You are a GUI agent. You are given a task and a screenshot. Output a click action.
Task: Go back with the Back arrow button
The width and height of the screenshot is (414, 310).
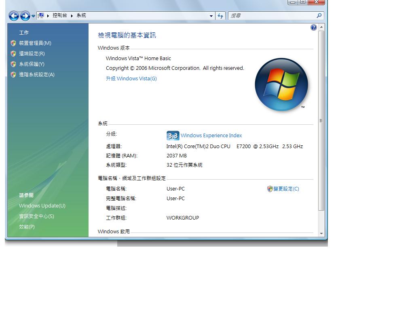click(x=14, y=16)
